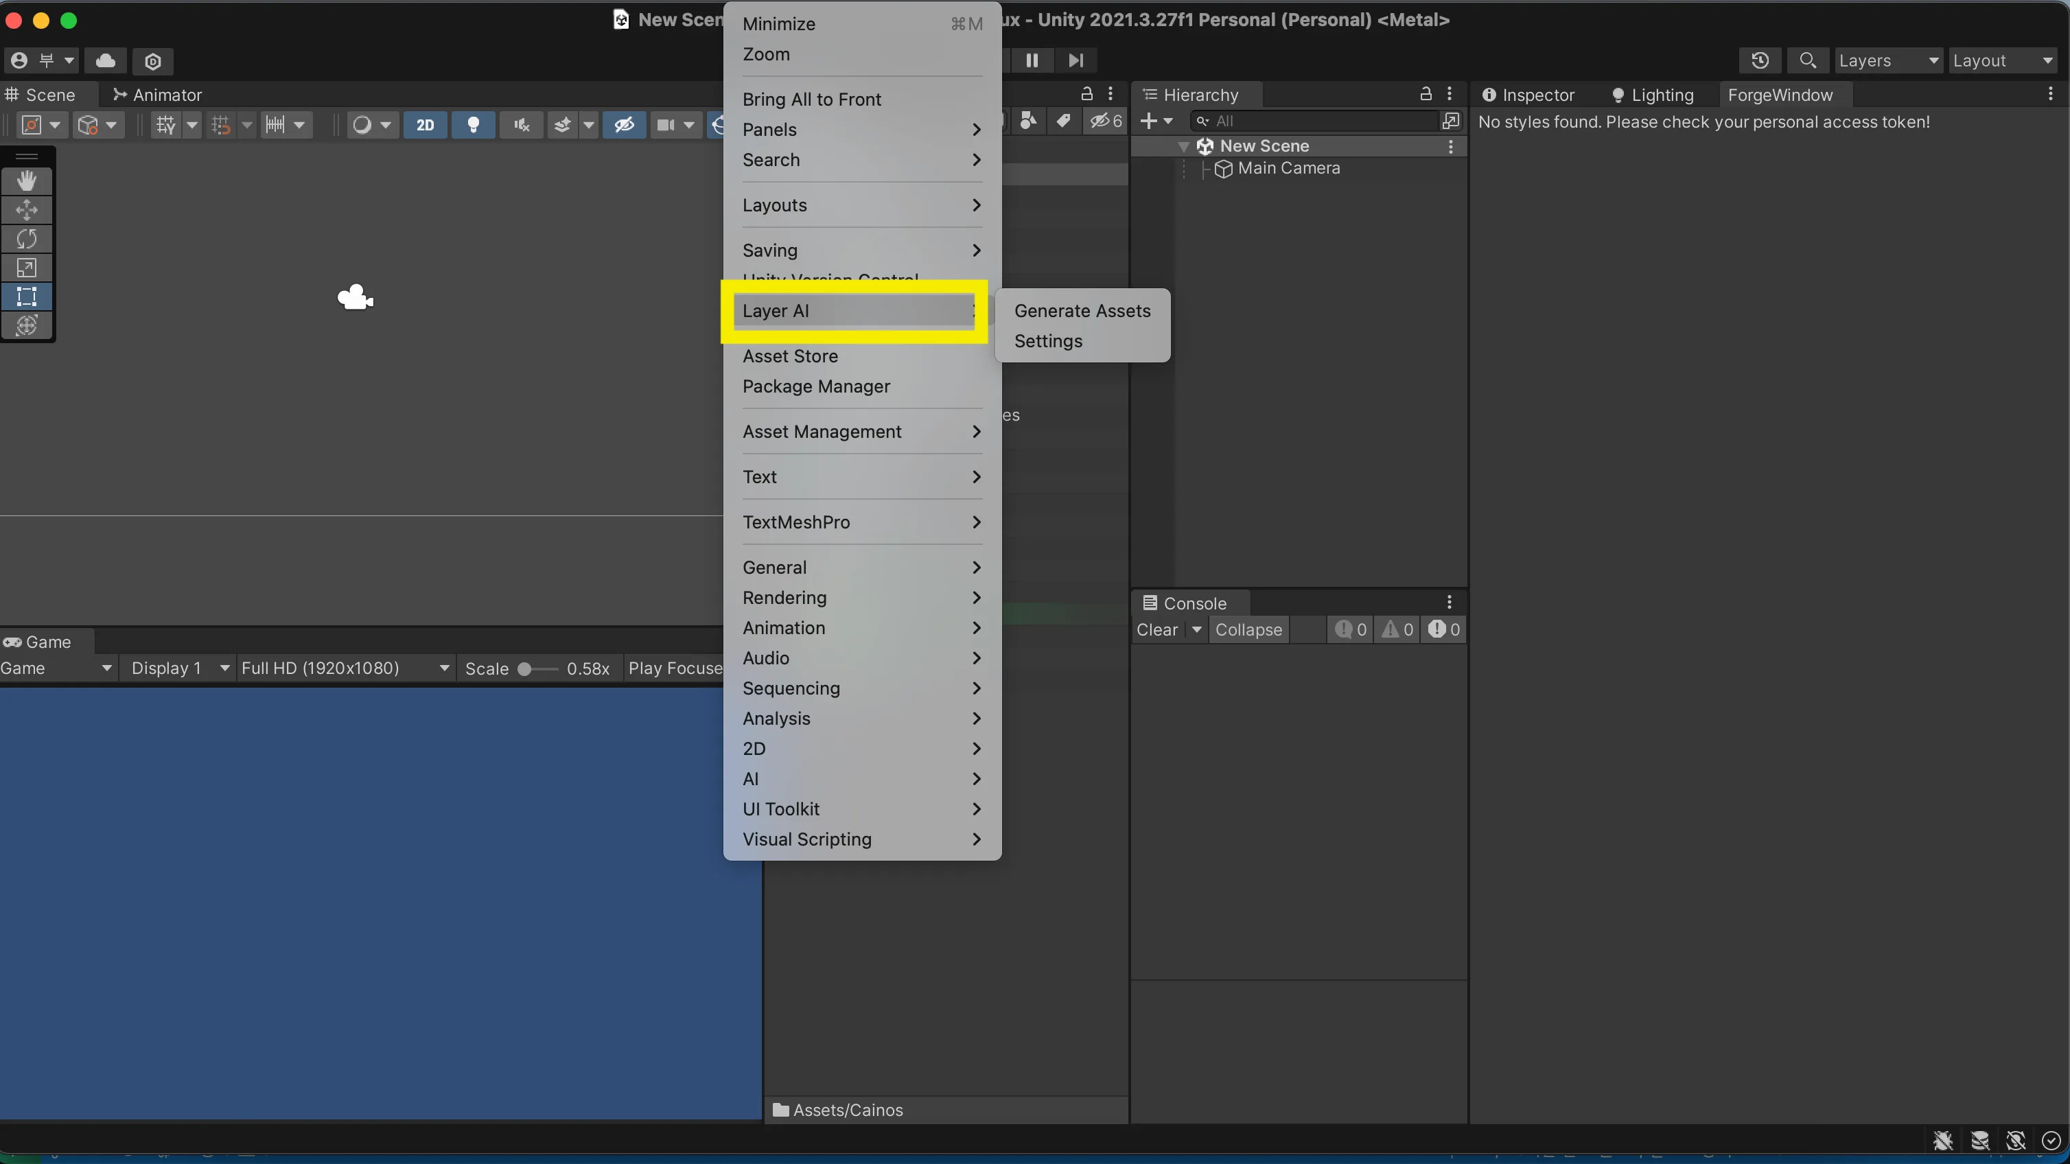
Task: Choose Generate Assets from submenu
Action: (x=1082, y=311)
